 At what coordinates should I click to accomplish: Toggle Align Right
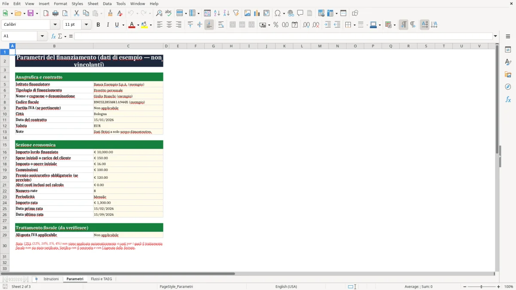[x=179, y=25]
